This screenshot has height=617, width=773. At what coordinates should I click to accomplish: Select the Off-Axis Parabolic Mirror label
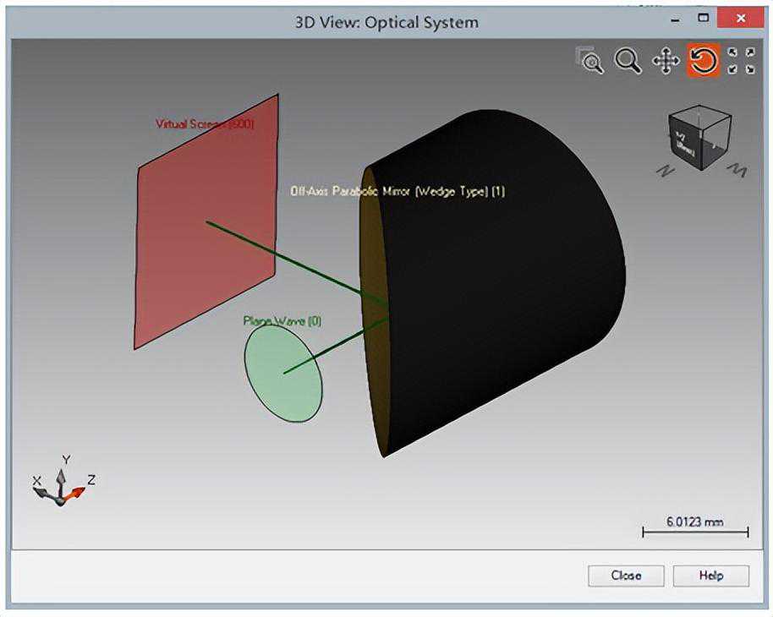point(397,192)
